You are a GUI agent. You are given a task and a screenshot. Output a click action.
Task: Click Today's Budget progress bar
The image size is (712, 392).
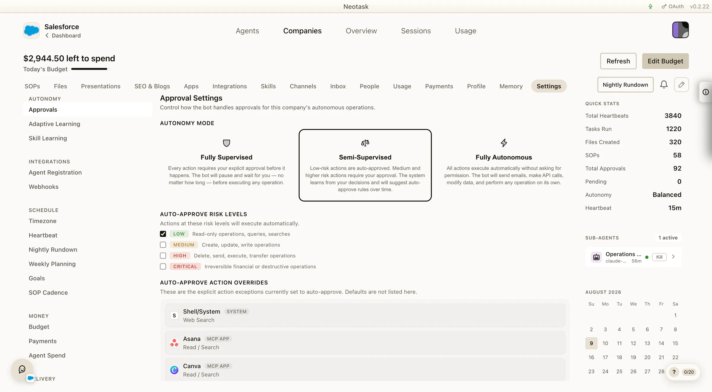[x=90, y=69]
